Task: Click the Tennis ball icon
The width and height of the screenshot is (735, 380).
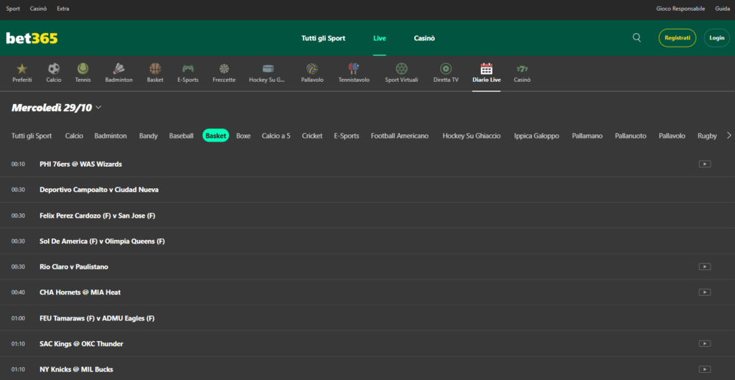Action: (83, 69)
